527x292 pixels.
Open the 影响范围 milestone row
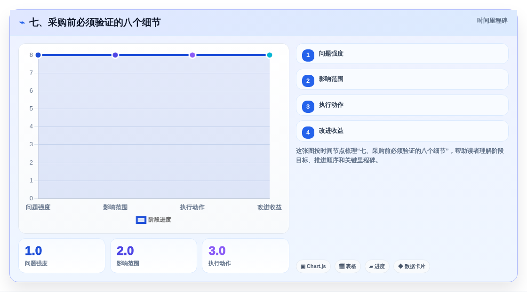pos(402,79)
